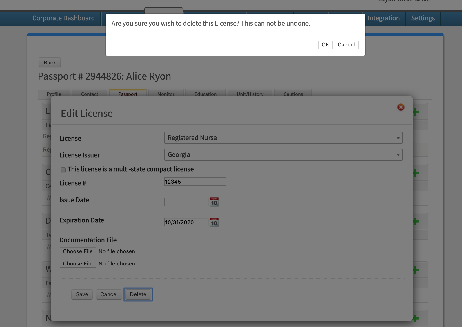Confirm deletion with the OK button
The image size is (462, 327).
point(325,45)
